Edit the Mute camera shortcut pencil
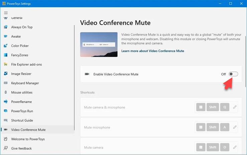Viewport: 247px width, 155px height. (x=235, y=147)
